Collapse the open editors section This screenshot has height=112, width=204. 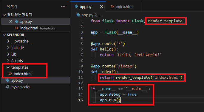click(x=4, y=15)
